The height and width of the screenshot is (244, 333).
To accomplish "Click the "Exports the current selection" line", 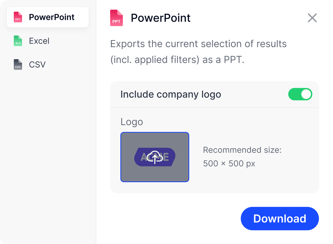I will pyautogui.click(x=198, y=44).
